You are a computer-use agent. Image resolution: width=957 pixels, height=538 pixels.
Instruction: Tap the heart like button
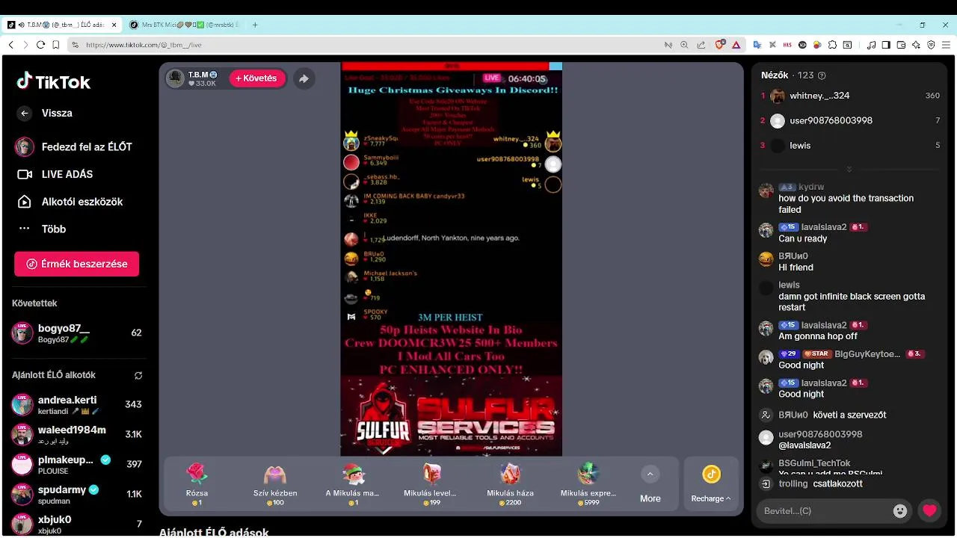[x=929, y=511]
